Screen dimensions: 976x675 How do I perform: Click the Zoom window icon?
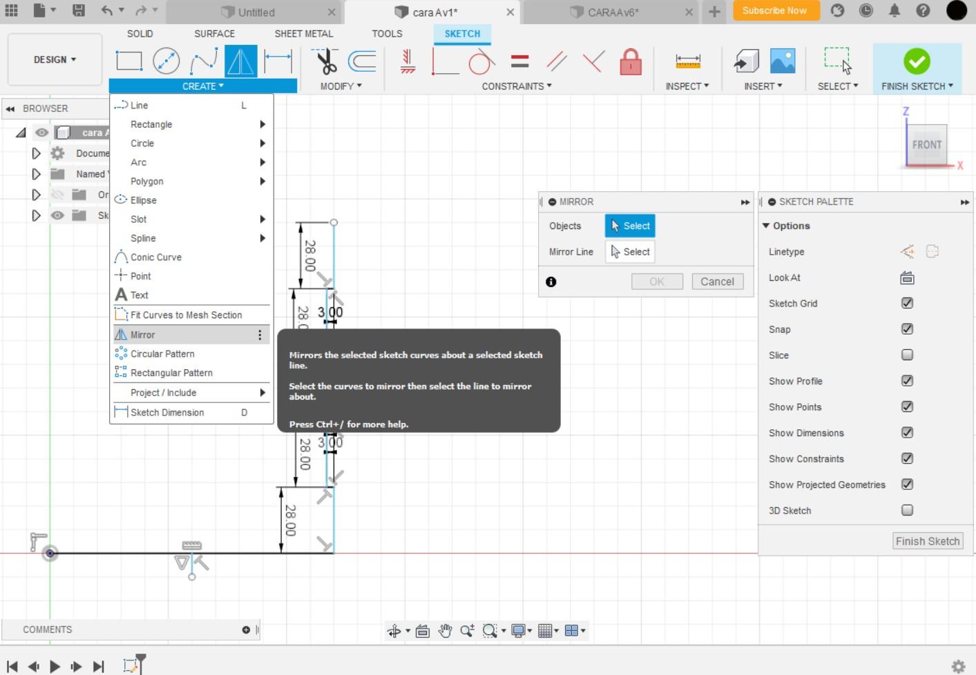pyautogui.click(x=490, y=631)
